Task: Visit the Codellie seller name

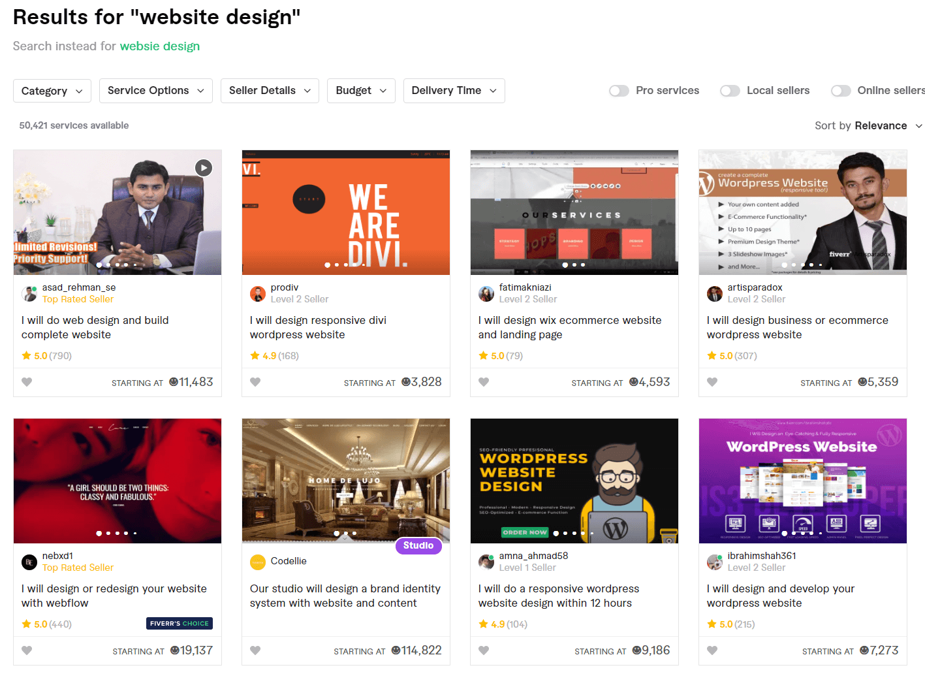Action: tap(289, 561)
